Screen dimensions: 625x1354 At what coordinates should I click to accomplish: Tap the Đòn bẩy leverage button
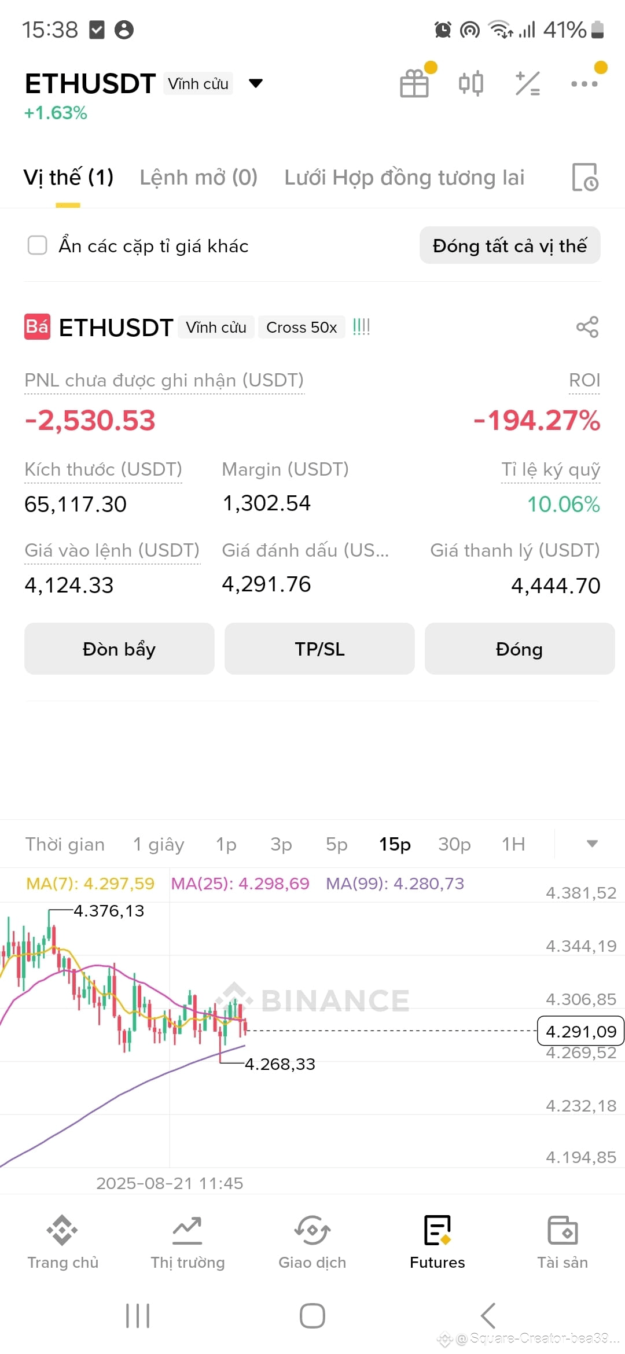tap(119, 649)
